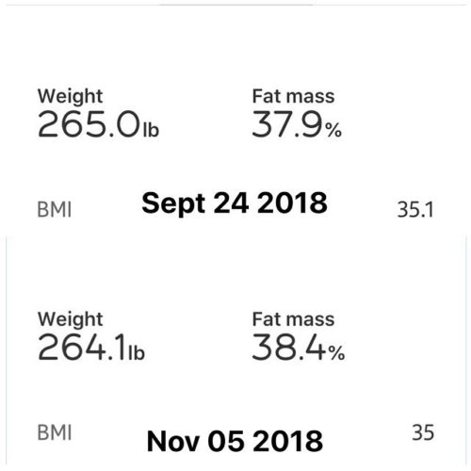Image resolution: width=471 pixels, height=471 pixels.
Task: Click the lower Fat mass label
Action: pyautogui.click(x=293, y=319)
